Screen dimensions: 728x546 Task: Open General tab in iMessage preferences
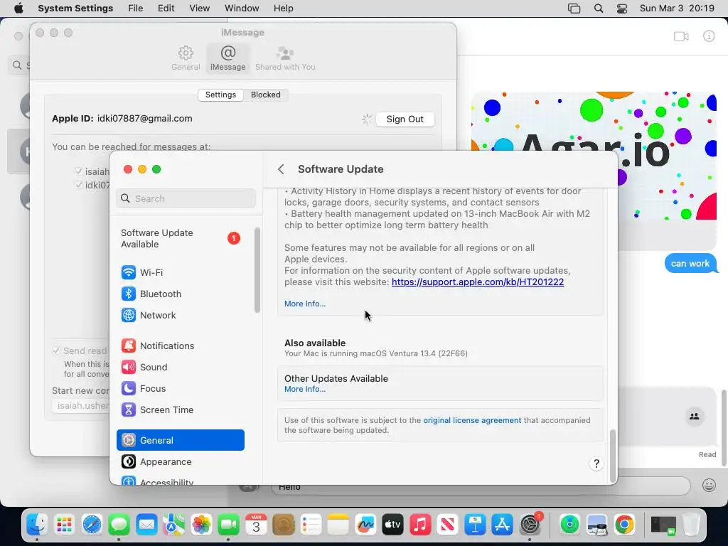pyautogui.click(x=186, y=58)
